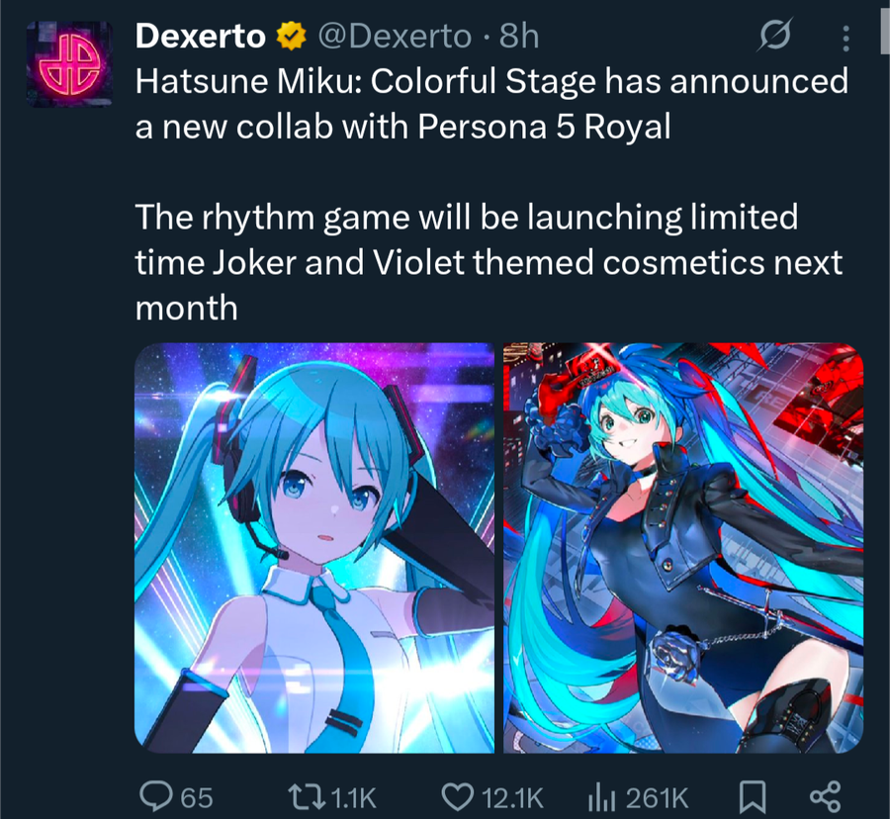Click the 8h timestamp
Image resolution: width=890 pixels, height=819 pixels.
pyautogui.click(x=519, y=37)
